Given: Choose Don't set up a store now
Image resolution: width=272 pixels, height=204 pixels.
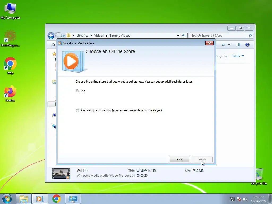Looking at the screenshot, I should point(77,110).
